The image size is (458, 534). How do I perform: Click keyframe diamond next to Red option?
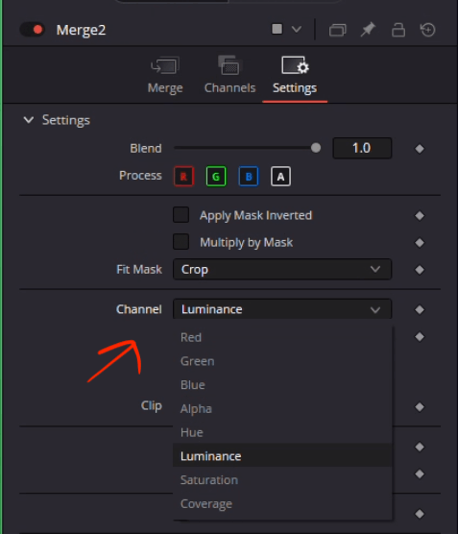[420, 337]
